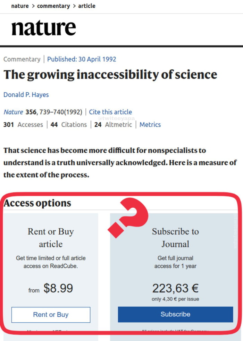
Task: Click the 'Published: 30 April 1992' date
Action: click(x=82, y=59)
